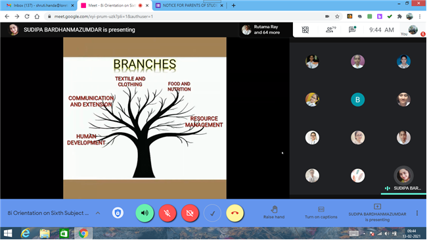Image resolution: width=427 pixels, height=240 pixels.
Task: Open the Chrome three-dot menu
Action: (420, 16)
